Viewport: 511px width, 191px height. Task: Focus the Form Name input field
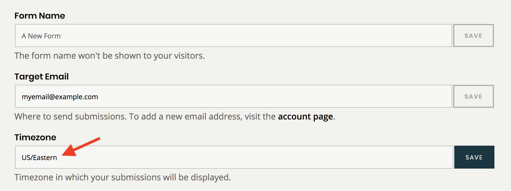[x=233, y=36]
